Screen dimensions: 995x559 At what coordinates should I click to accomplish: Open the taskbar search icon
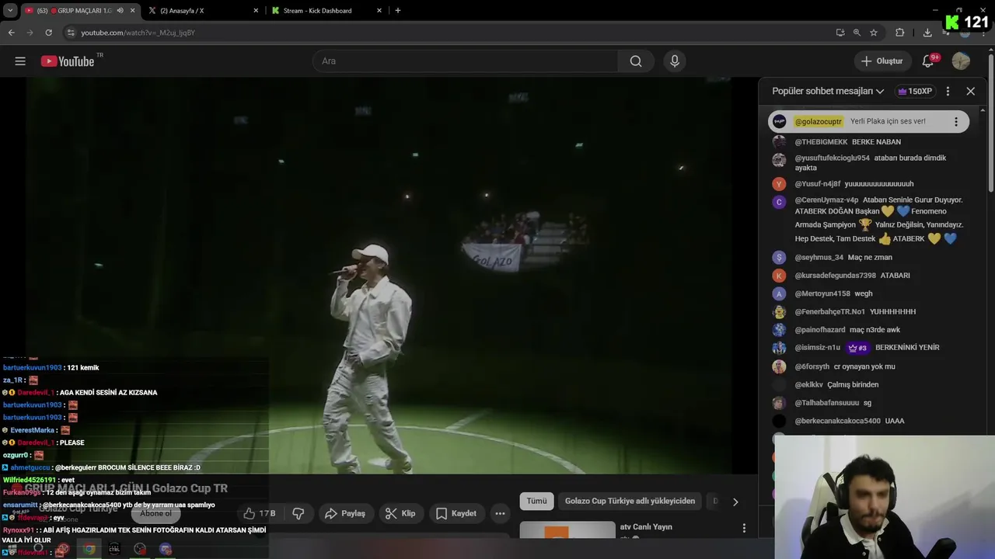[x=38, y=549]
